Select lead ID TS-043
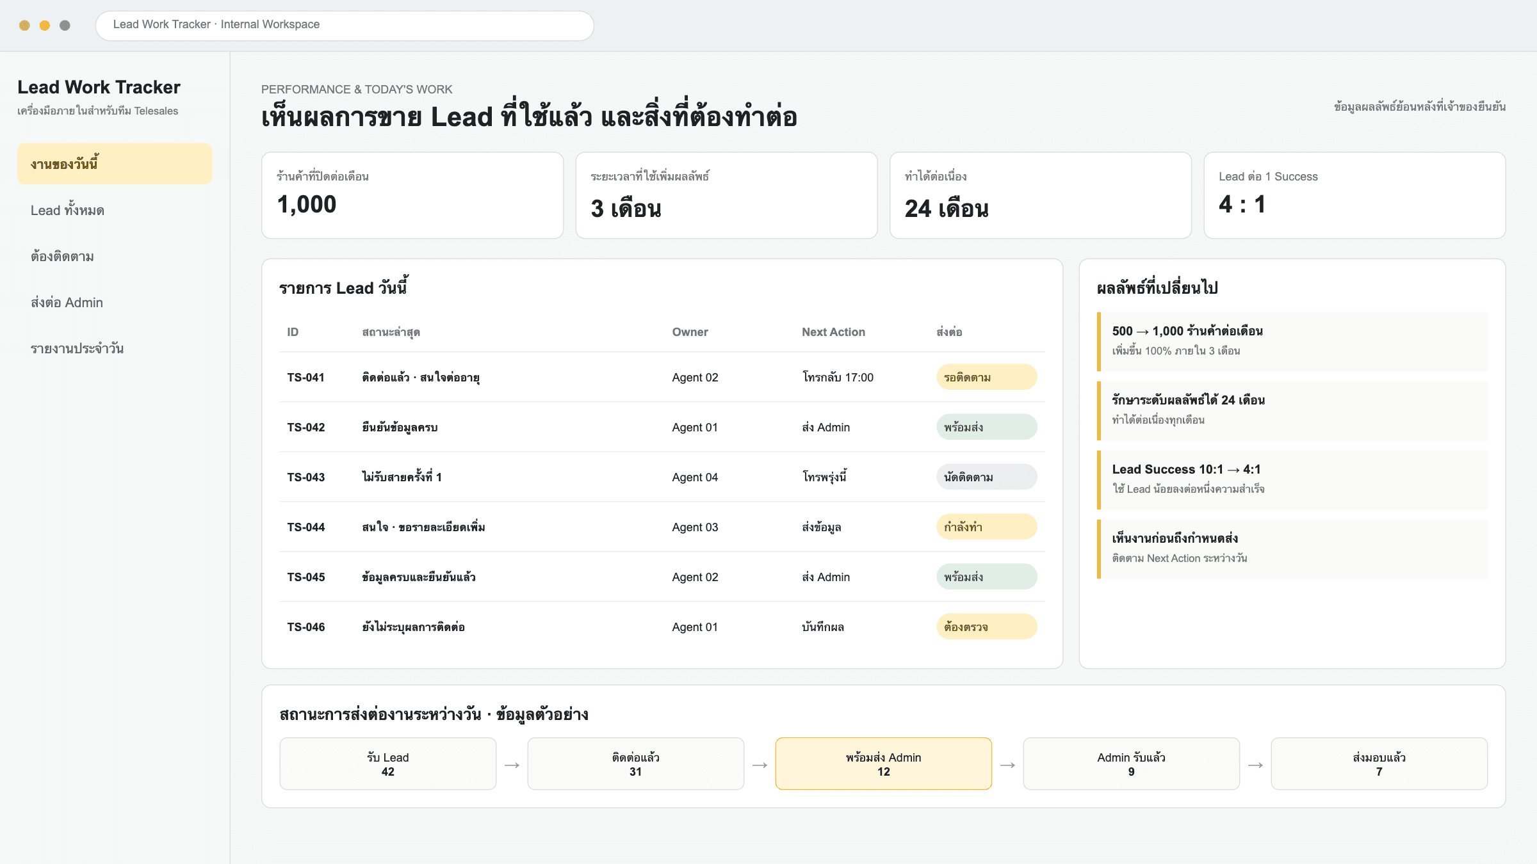This screenshot has height=864, width=1537. 305,477
